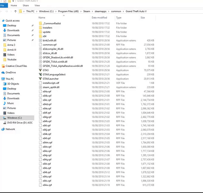Click the address bar folder icon

pos(20,11)
